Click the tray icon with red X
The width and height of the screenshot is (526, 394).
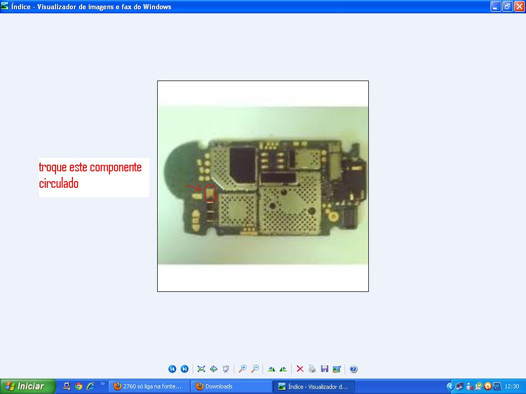click(x=469, y=387)
